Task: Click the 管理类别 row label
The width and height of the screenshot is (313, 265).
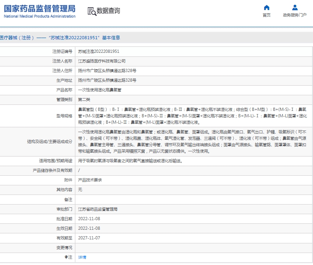Action: click(64, 100)
